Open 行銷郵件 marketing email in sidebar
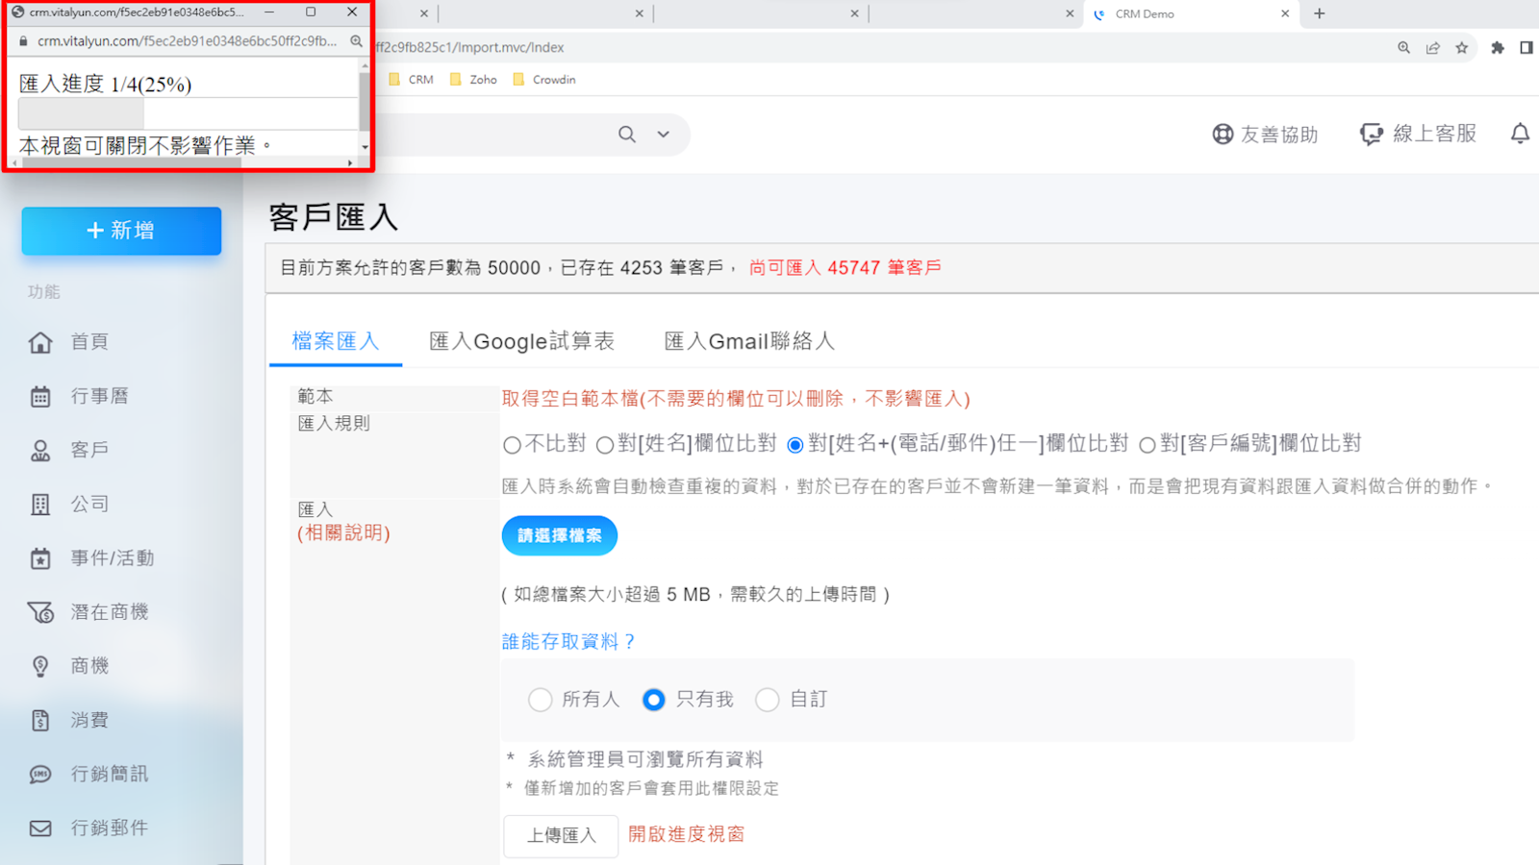 (109, 828)
